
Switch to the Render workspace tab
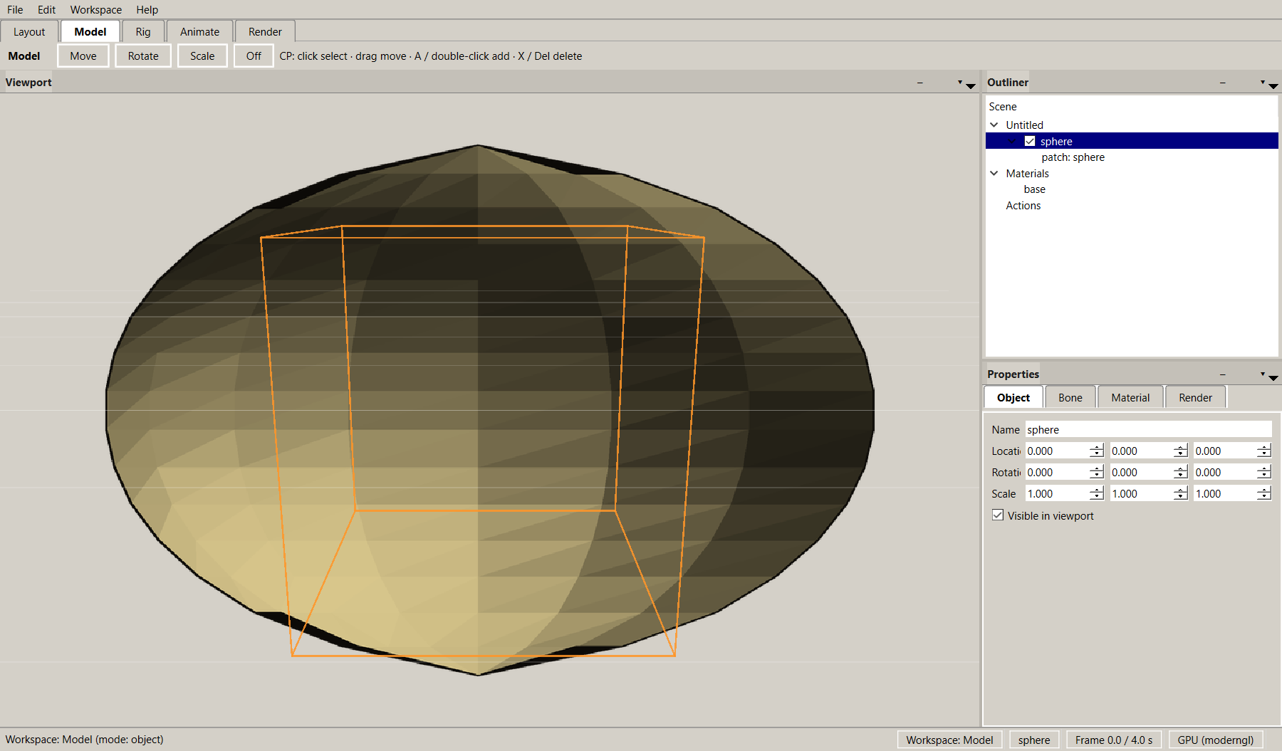tap(265, 31)
